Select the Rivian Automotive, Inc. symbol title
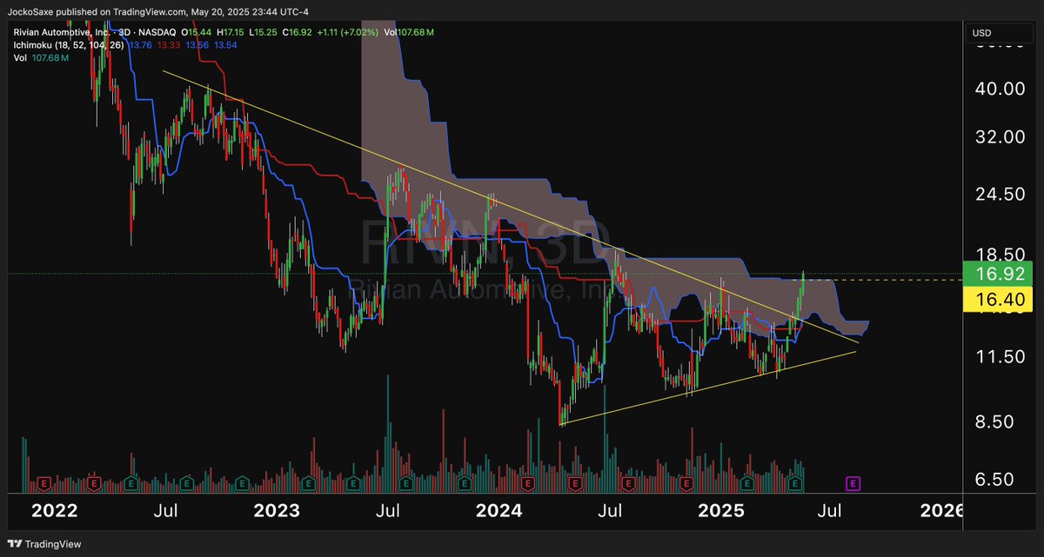Screen dimensions: 1044x557 (64, 32)
